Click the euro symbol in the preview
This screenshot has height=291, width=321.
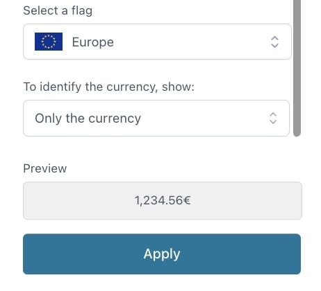pyautogui.click(x=187, y=200)
